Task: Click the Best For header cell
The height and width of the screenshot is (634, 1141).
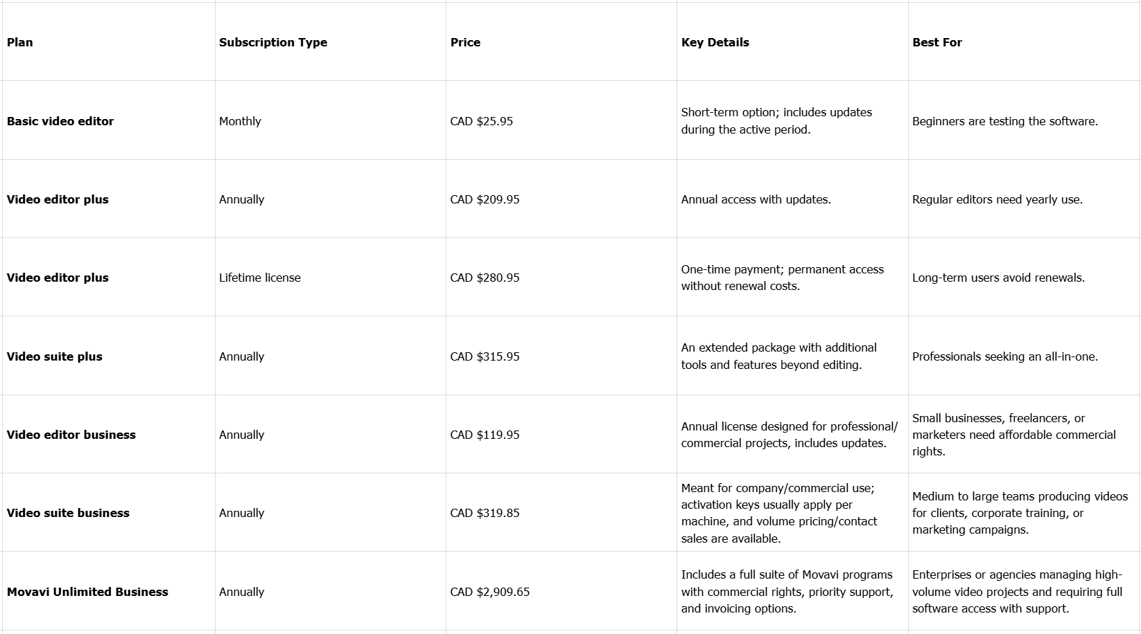Action: pyautogui.click(x=937, y=42)
